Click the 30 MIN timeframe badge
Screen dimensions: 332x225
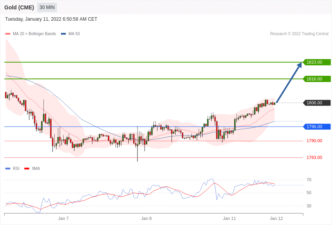point(47,7)
